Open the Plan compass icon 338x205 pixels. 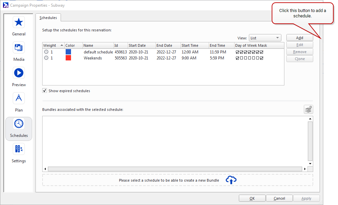pyautogui.click(x=19, y=98)
